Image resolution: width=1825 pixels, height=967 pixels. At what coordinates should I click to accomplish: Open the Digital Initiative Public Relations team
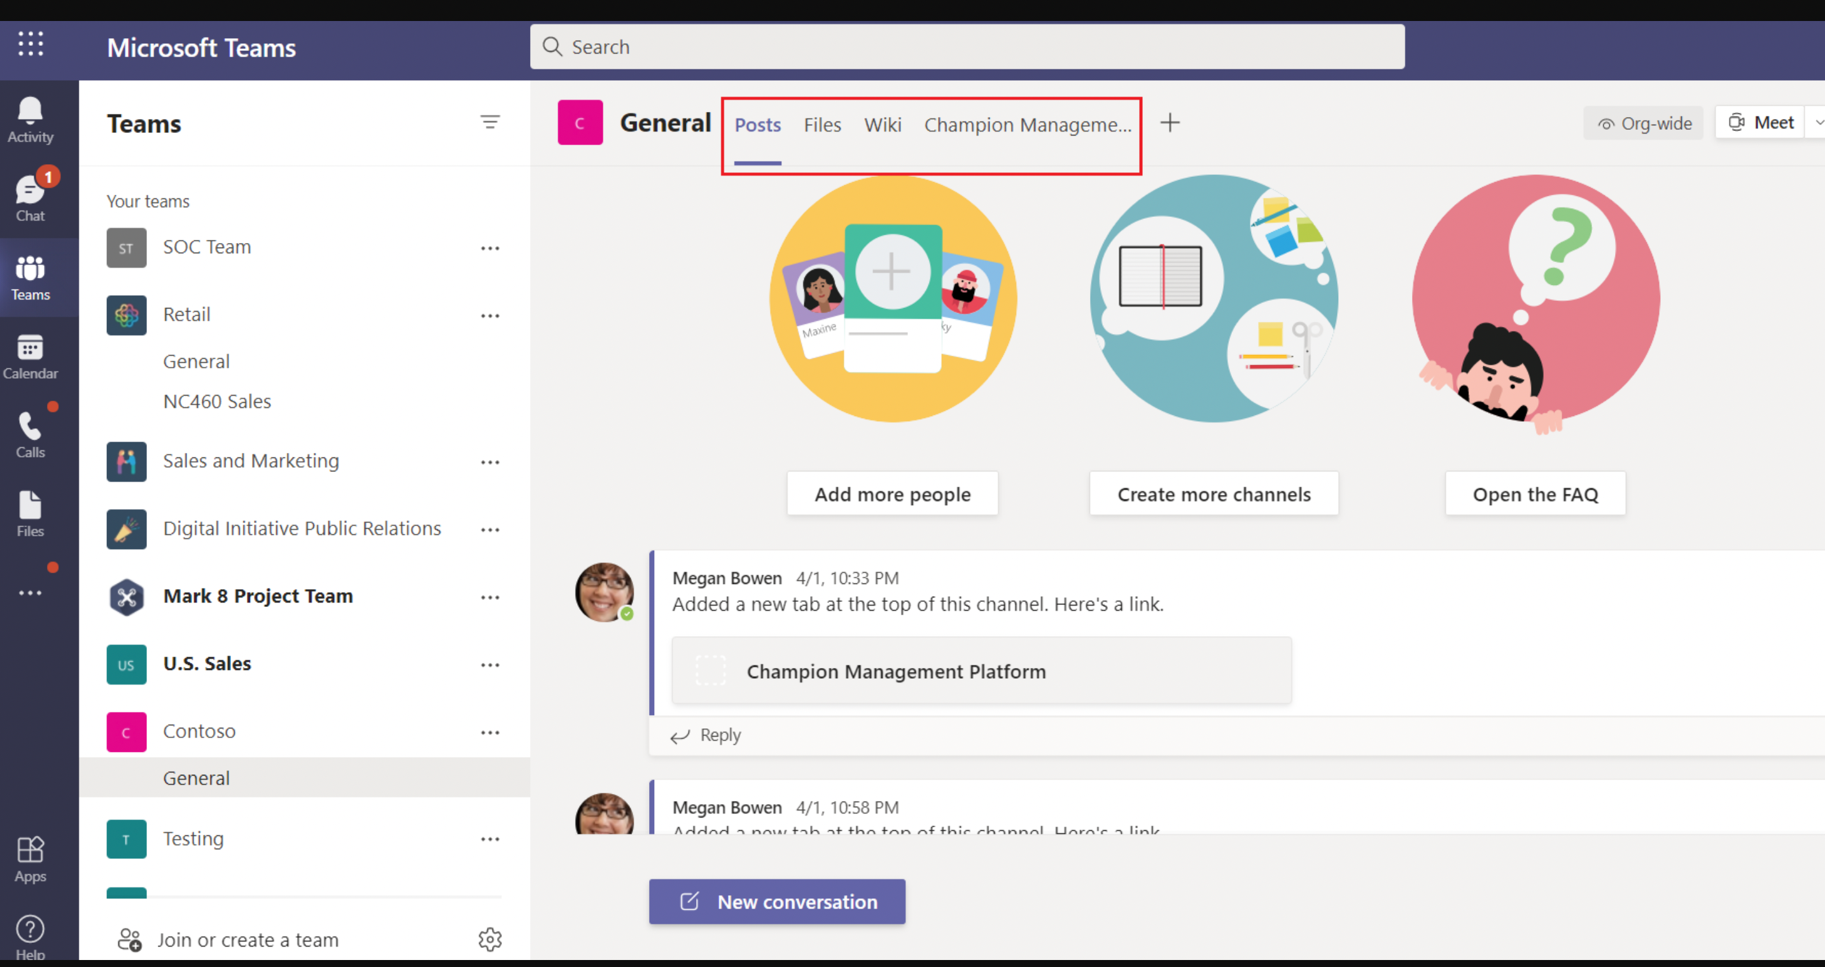click(302, 529)
